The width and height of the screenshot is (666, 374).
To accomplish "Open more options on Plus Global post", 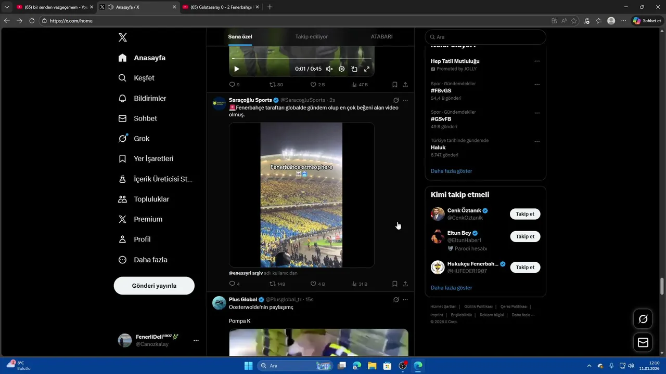I will (405, 300).
